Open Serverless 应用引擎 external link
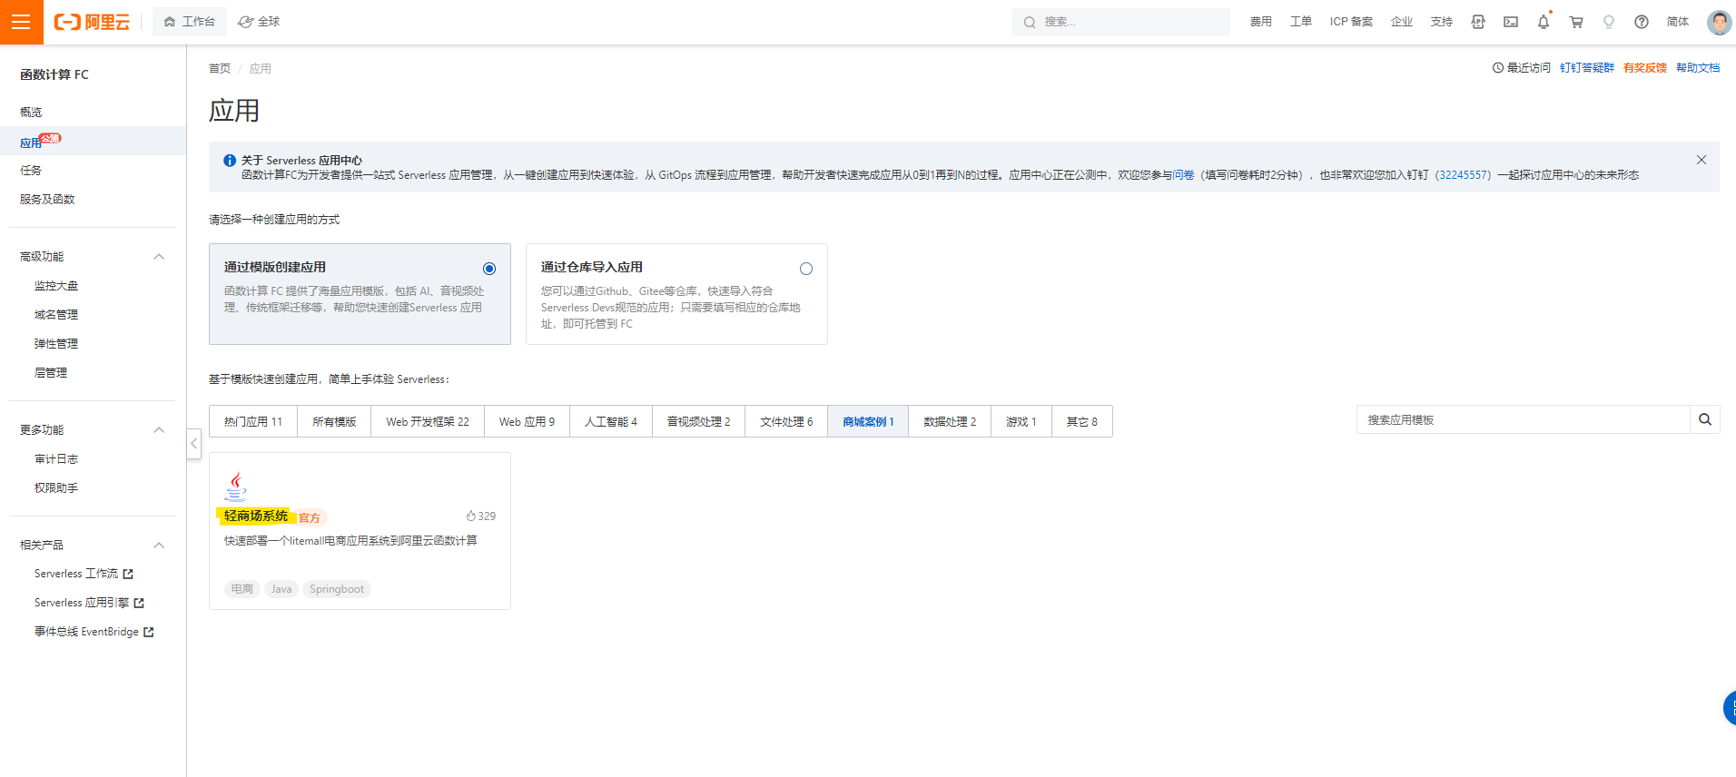The height and width of the screenshot is (777, 1736). click(89, 603)
